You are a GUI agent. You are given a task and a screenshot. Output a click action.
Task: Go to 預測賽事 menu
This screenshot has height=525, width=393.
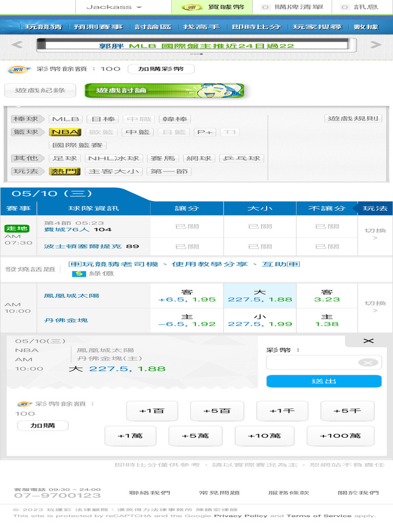tap(98, 27)
